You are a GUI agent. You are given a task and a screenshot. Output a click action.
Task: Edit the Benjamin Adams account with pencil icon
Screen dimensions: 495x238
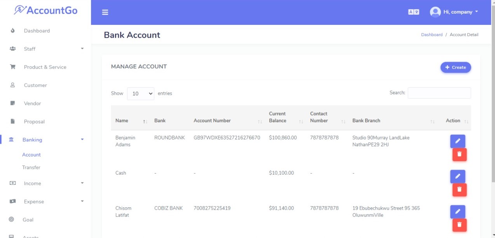point(458,141)
